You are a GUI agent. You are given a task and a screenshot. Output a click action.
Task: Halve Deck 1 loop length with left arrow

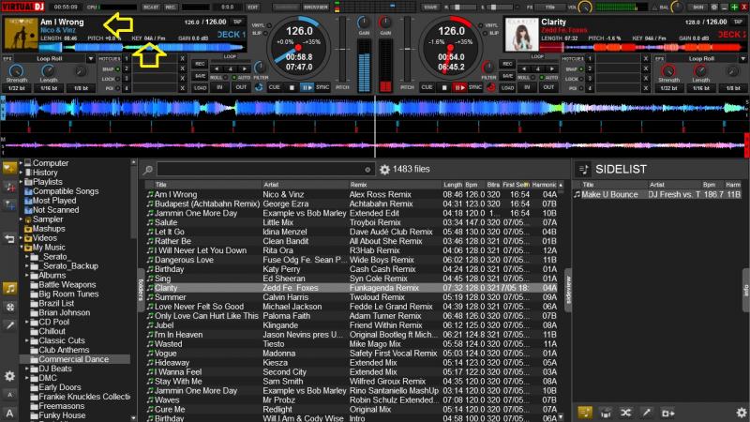point(217,68)
